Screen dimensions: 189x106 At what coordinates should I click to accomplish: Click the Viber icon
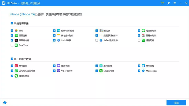tap(58, 71)
